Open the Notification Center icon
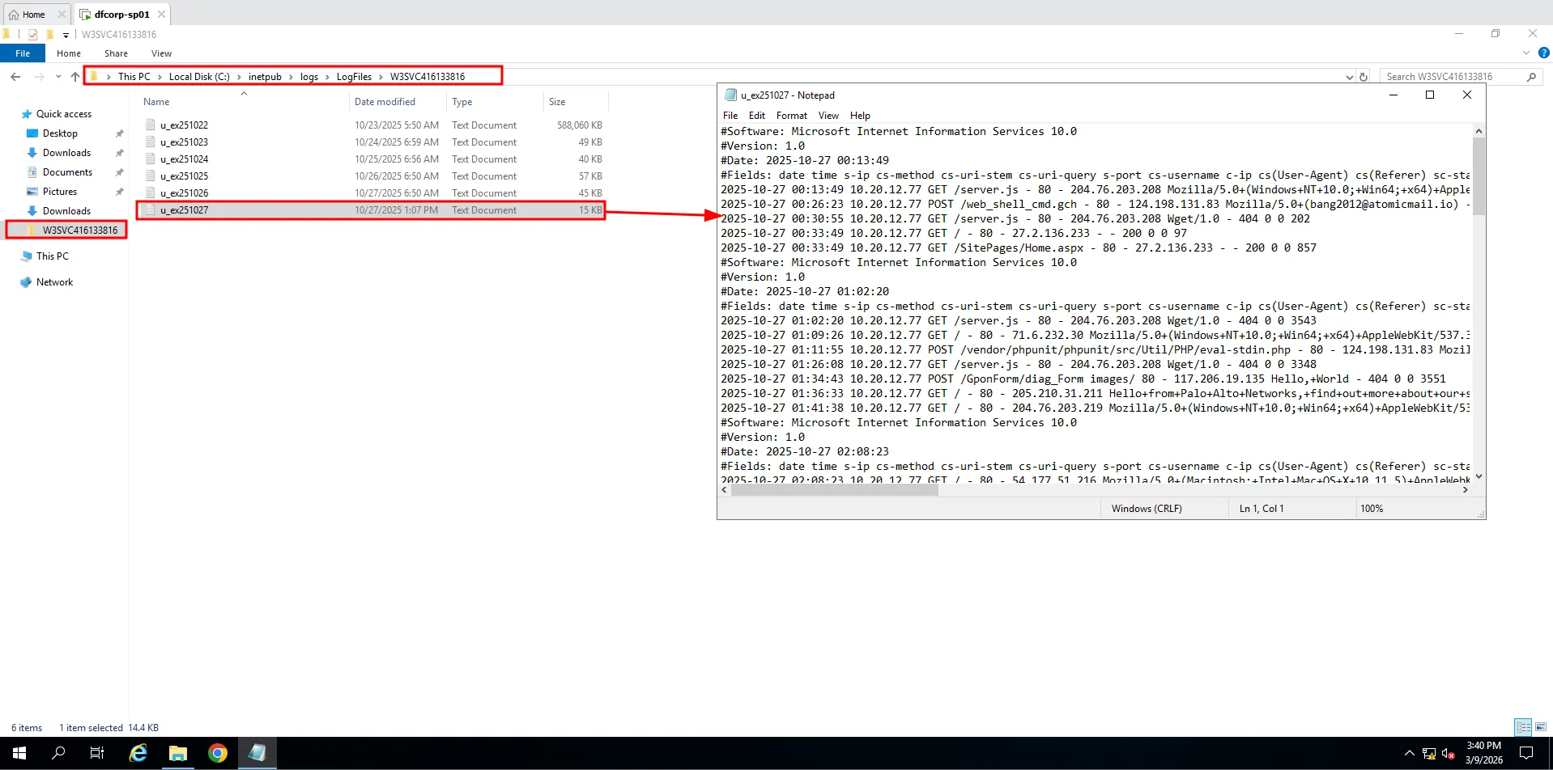Viewport: 1553px width, 770px height. (x=1526, y=753)
